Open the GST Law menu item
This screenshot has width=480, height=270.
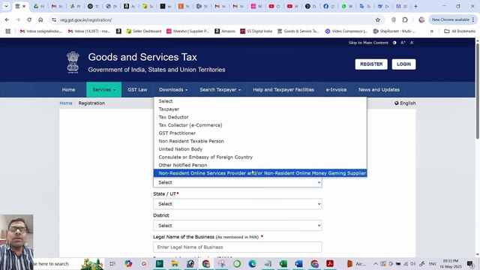click(x=137, y=90)
